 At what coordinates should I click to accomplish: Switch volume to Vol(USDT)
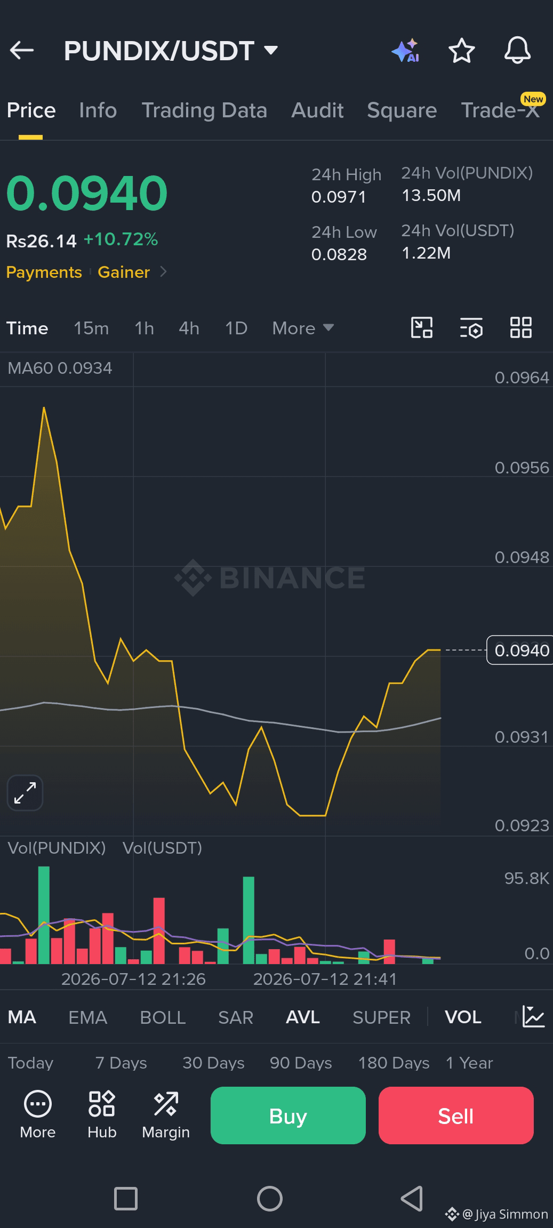tap(162, 848)
